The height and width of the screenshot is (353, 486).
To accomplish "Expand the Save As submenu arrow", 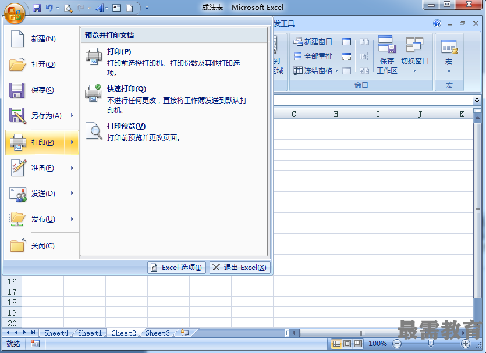I will tap(72, 116).
